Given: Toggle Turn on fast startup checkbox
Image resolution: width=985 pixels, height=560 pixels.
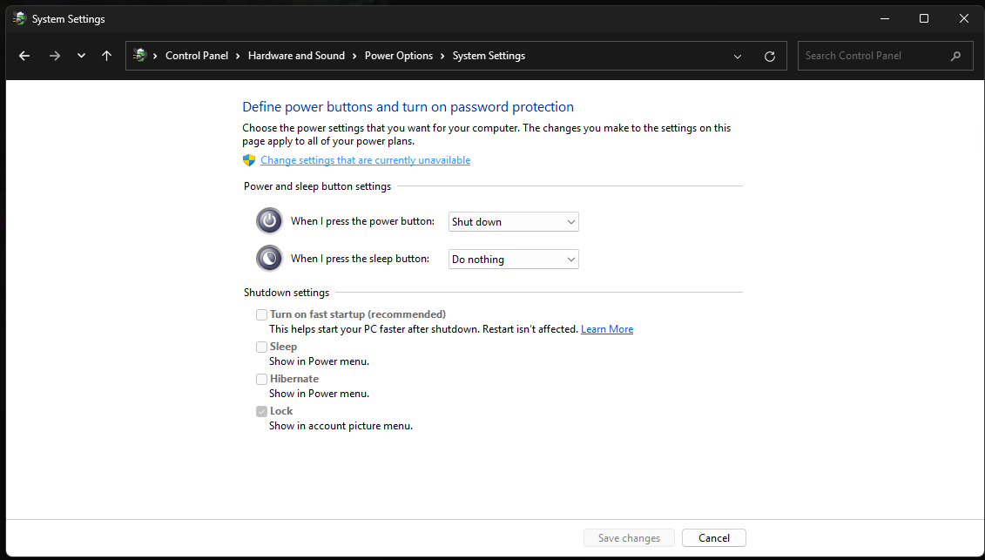Looking at the screenshot, I should 261,315.
